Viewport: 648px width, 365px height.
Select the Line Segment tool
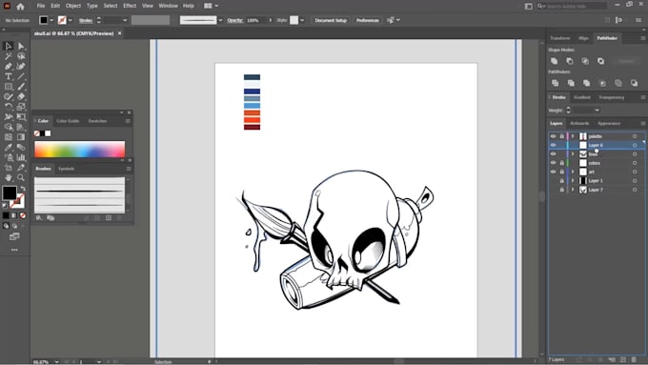coord(21,76)
